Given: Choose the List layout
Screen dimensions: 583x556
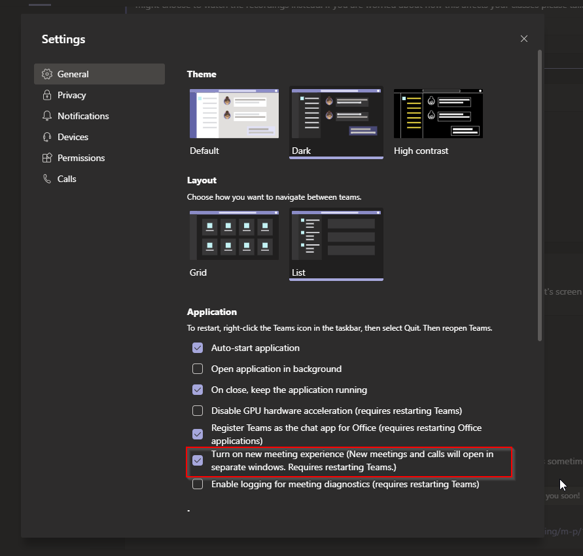Looking at the screenshot, I should (x=336, y=234).
